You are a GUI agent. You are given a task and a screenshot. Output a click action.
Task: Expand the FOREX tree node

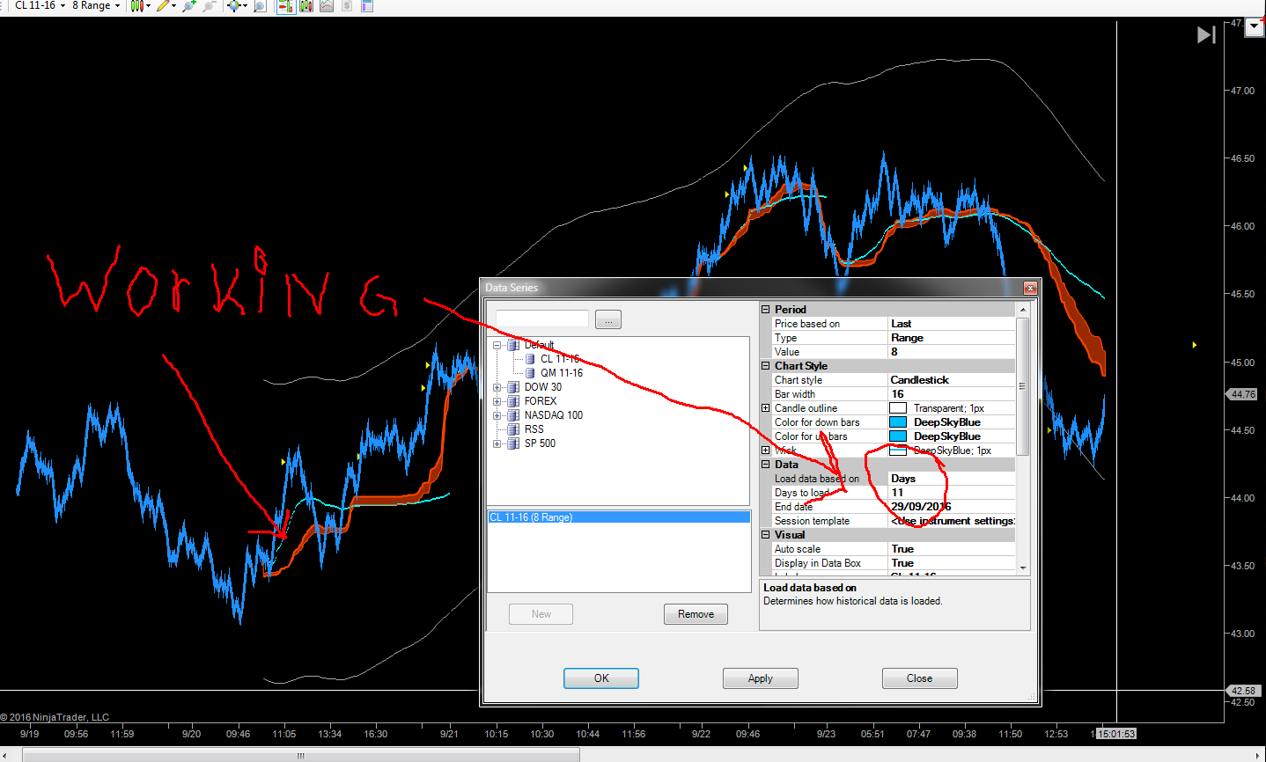pyautogui.click(x=497, y=401)
